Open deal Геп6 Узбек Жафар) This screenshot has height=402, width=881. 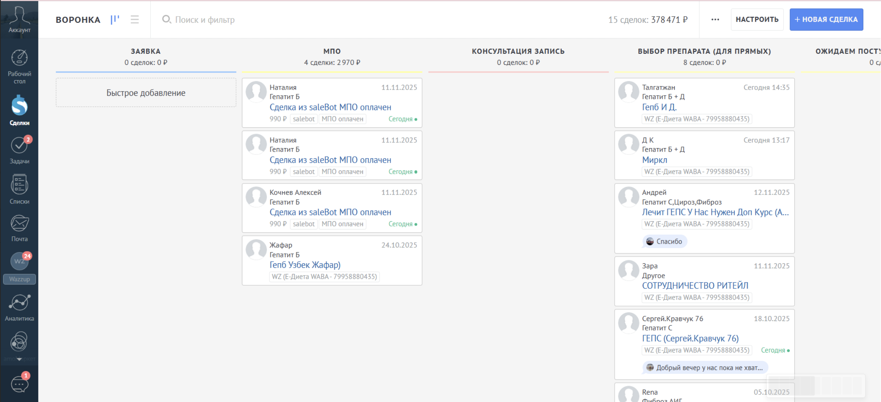[305, 265]
